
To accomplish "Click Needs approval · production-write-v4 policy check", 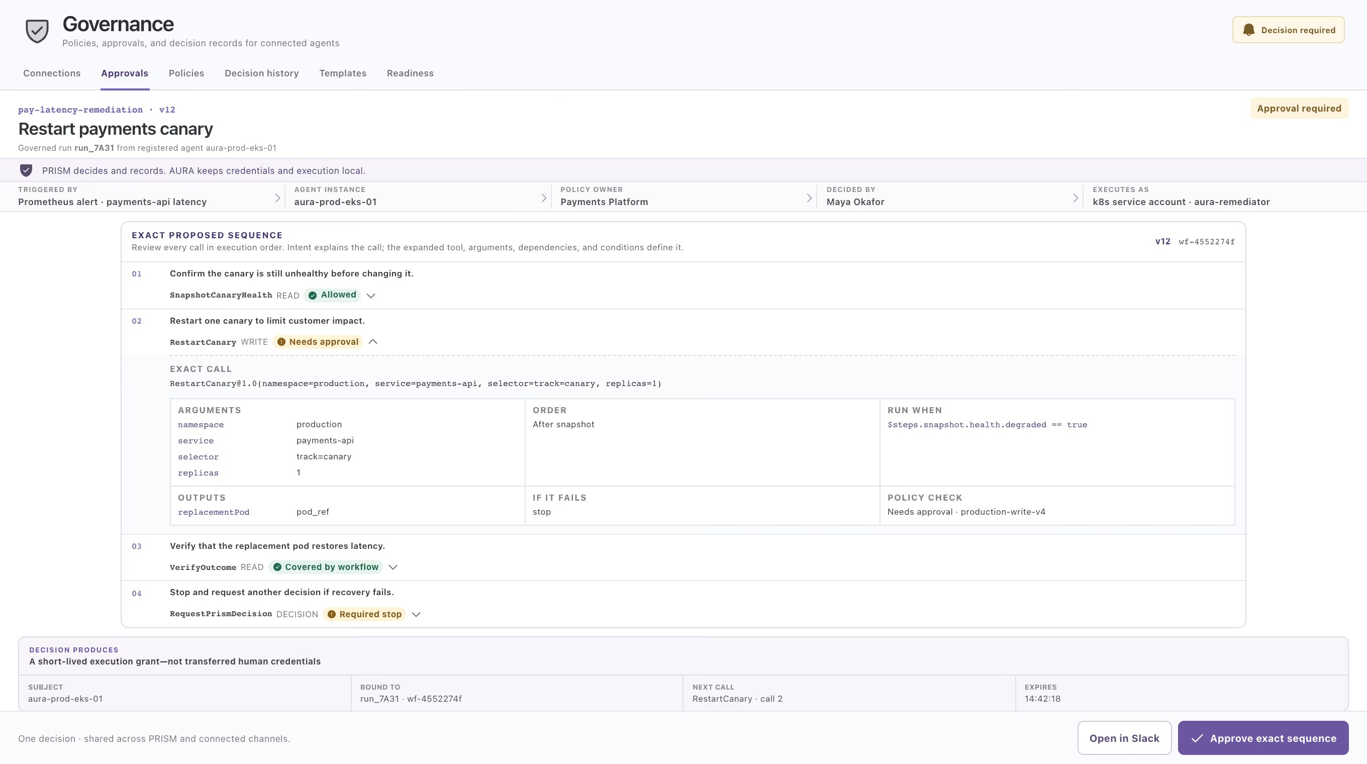I will [x=966, y=512].
